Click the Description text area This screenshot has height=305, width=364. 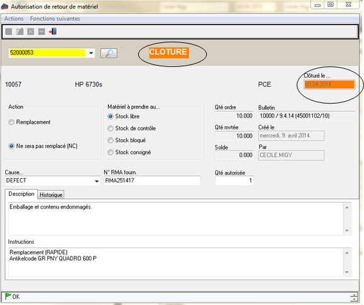pyautogui.click(x=175, y=218)
